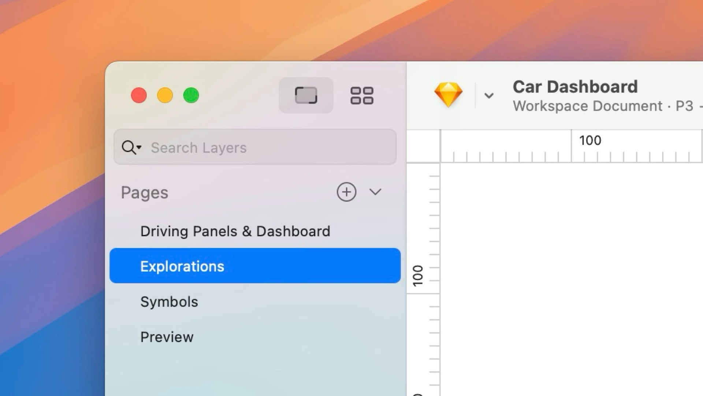The image size is (703, 396).
Task: Select the canvas view icon in toolbar
Action: (306, 96)
